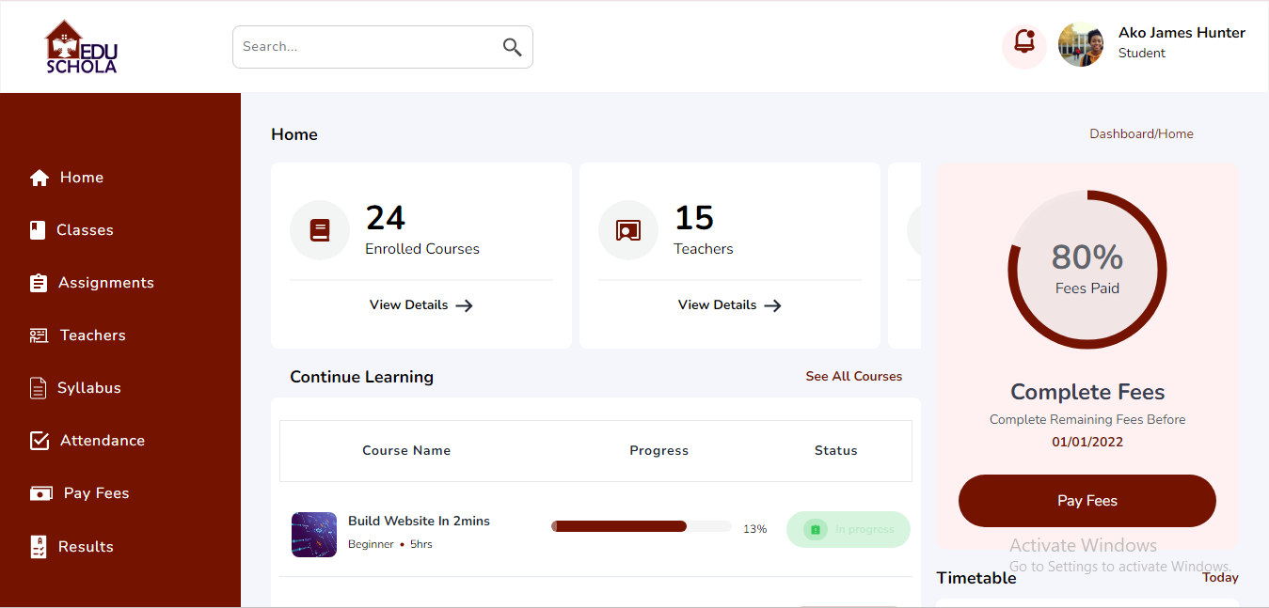Click the Results sheet icon in sidebar
This screenshot has height=608, width=1269.
39,547
